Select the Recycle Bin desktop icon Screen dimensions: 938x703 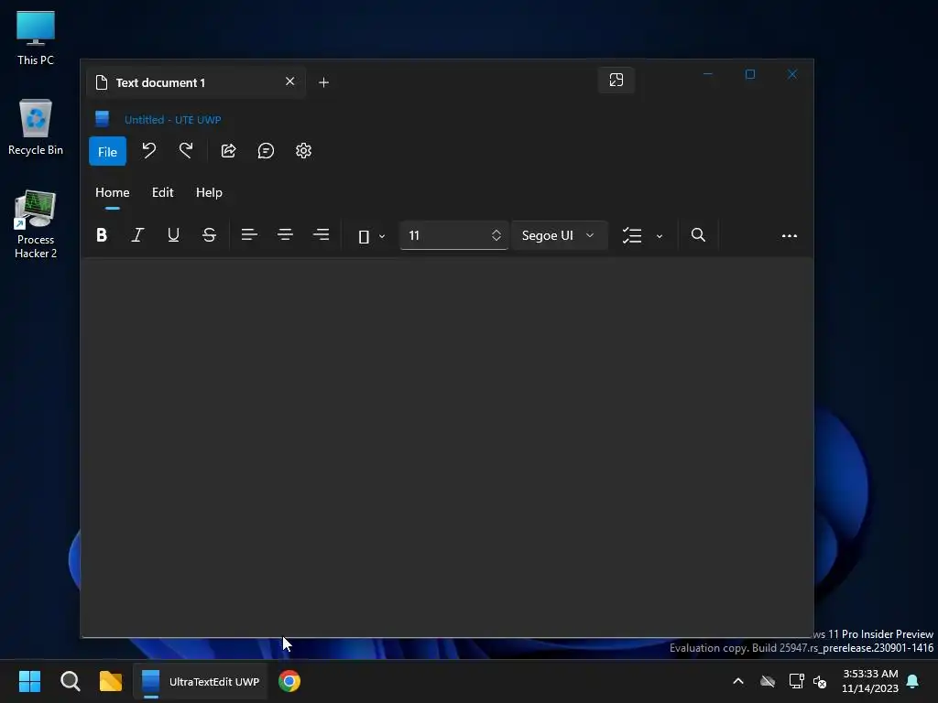coord(36,127)
